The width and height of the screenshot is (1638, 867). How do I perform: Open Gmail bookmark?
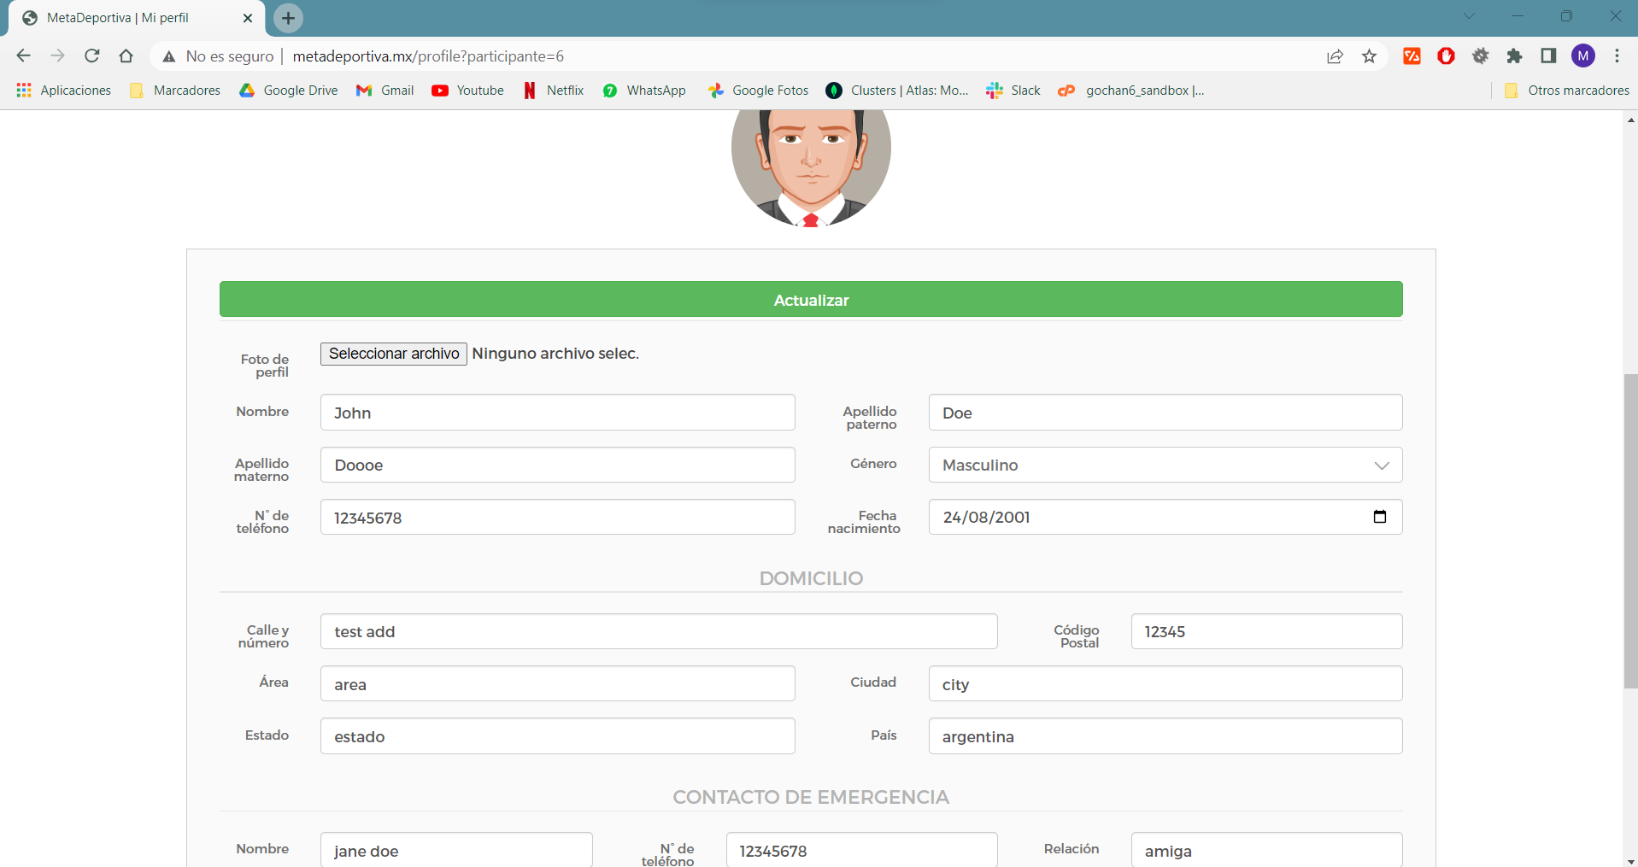(385, 91)
